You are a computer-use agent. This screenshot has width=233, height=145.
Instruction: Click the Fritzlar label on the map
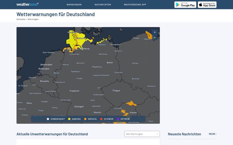79,78
